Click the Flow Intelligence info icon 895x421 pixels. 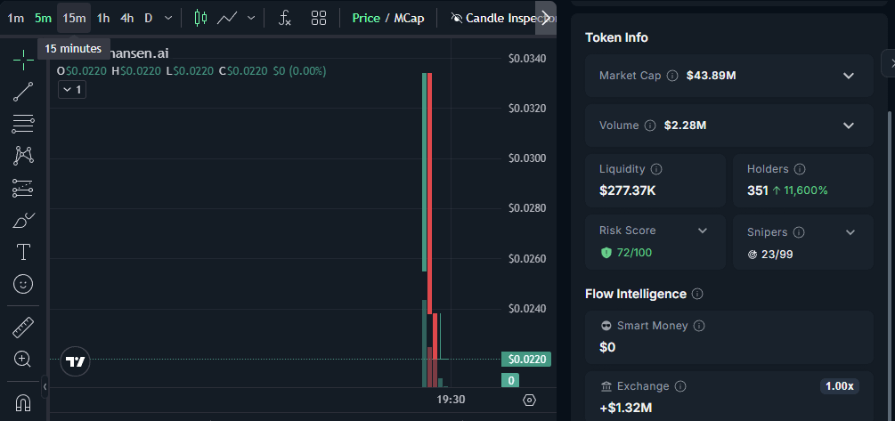(x=697, y=294)
